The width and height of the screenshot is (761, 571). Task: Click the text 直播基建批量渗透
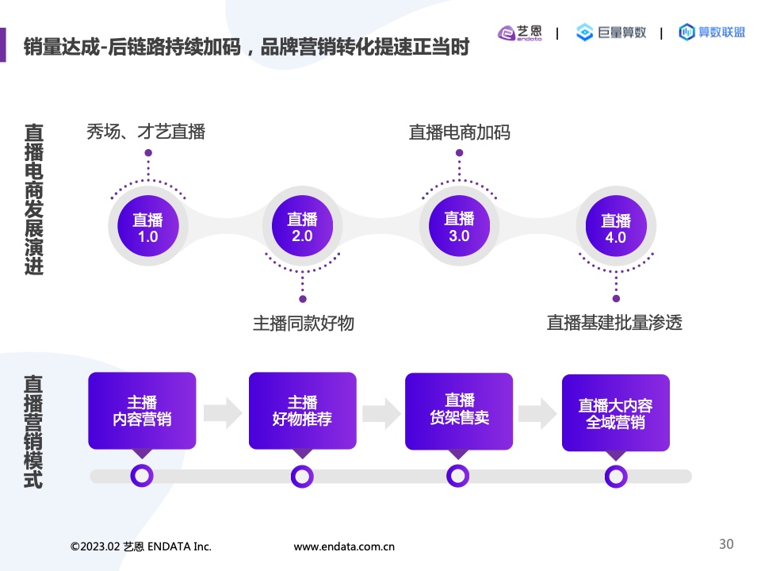pyautogui.click(x=614, y=323)
